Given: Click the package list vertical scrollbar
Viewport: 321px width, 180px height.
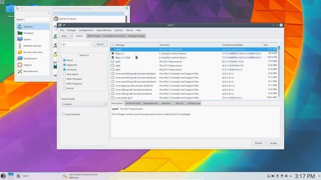Looking at the screenshot, I should [x=279, y=71].
